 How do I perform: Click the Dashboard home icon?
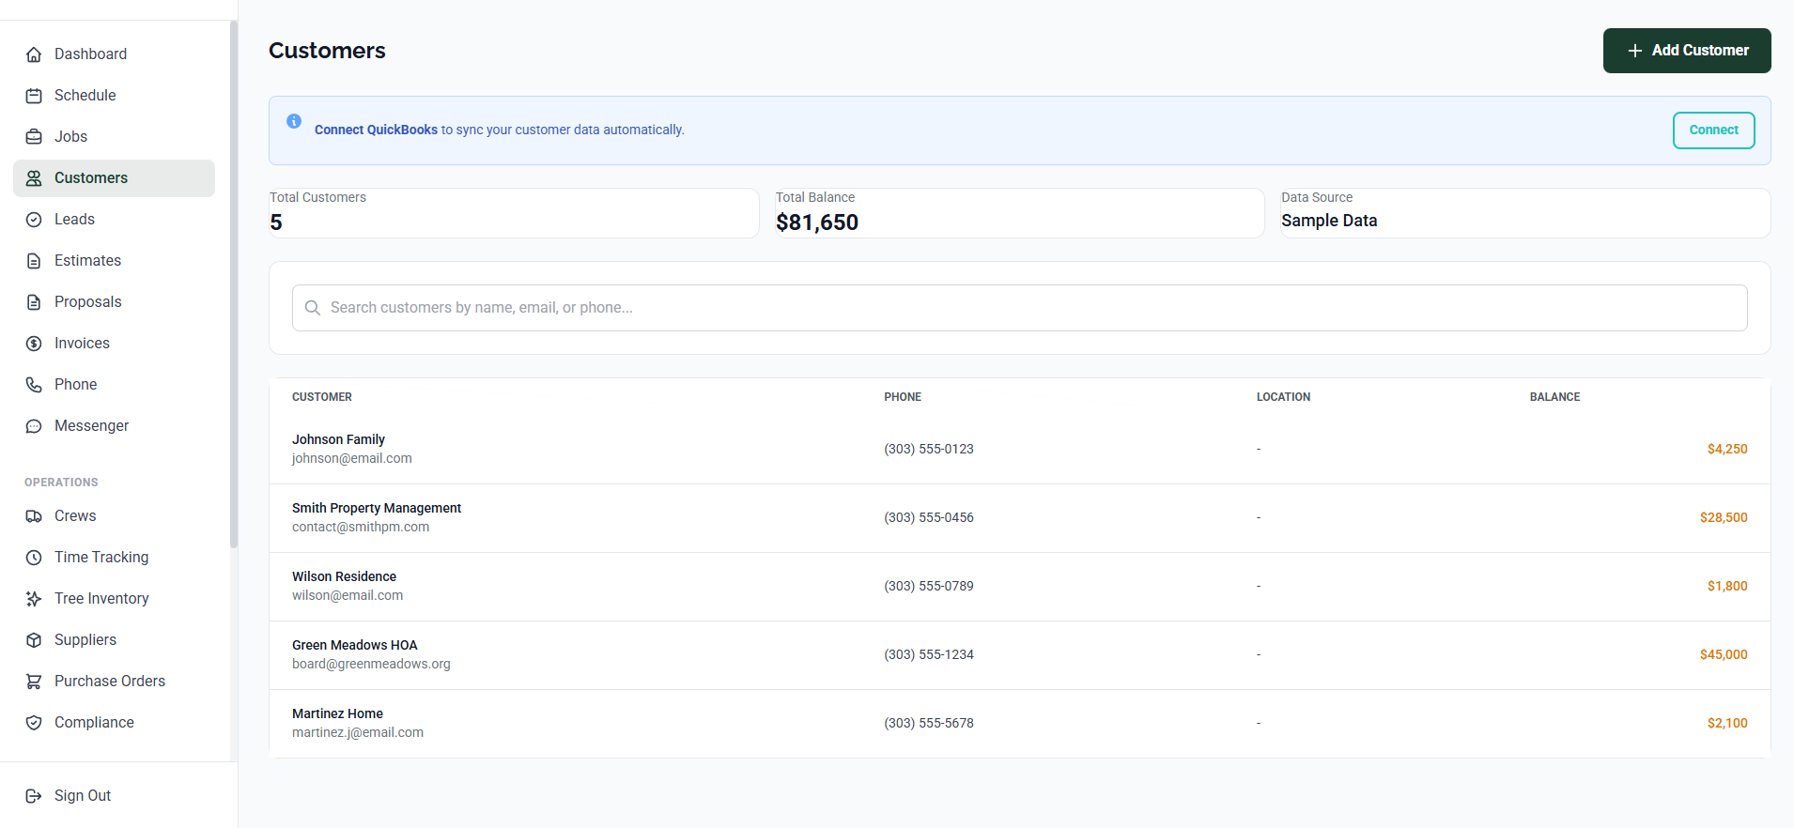click(x=34, y=54)
